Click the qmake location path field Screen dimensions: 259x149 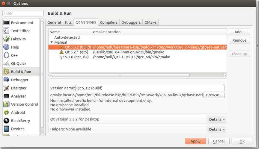click(x=139, y=95)
